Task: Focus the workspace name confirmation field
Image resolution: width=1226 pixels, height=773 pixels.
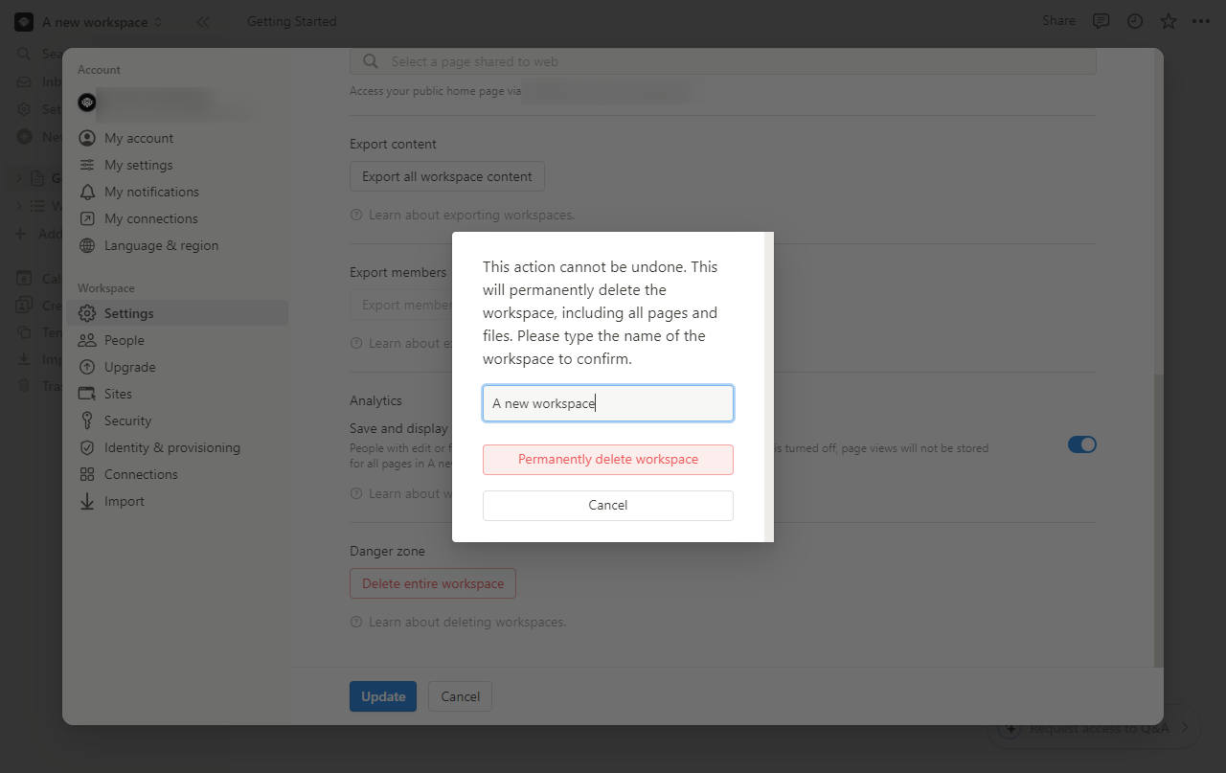Action: pos(608,403)
